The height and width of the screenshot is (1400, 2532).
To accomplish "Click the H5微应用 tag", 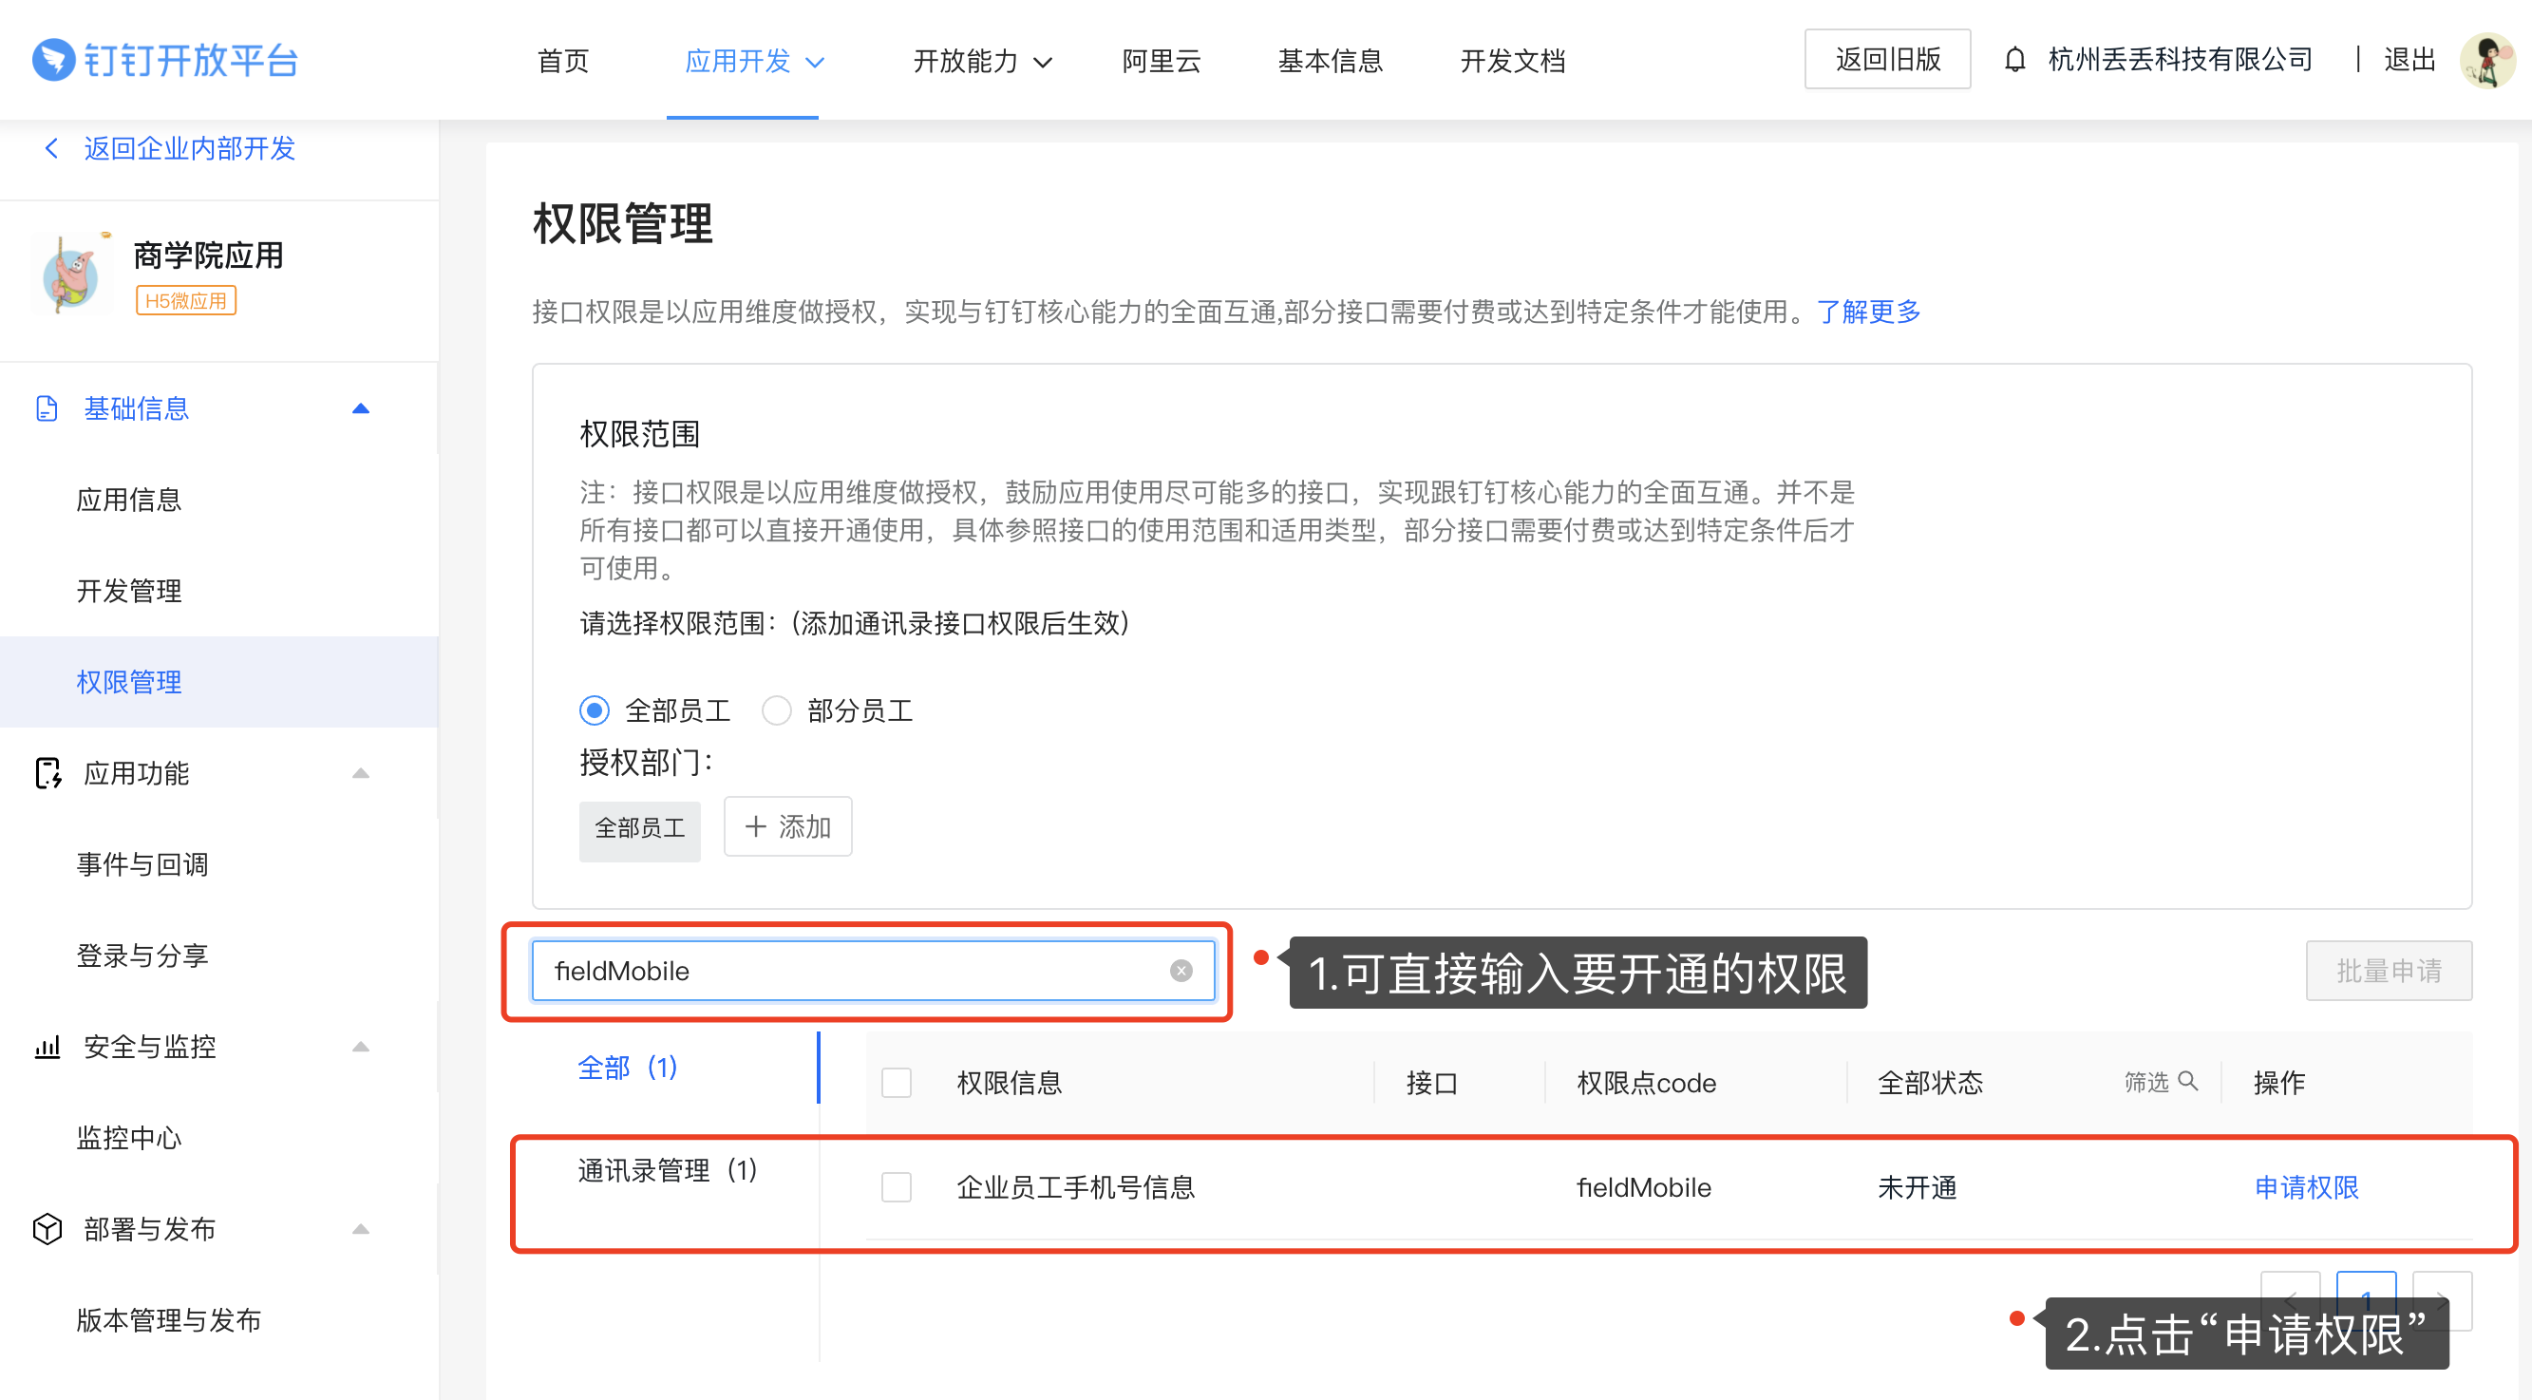I will pos(186,301).
